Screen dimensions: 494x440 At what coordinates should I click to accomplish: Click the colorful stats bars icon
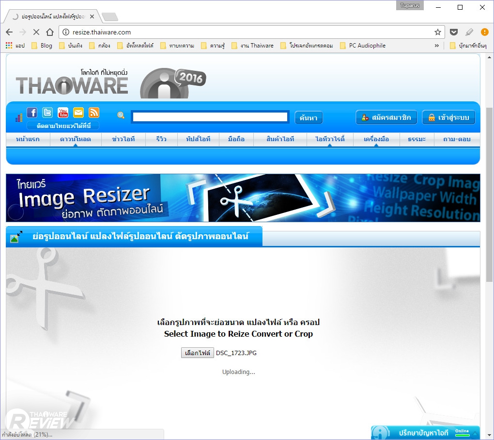(19, 118)
